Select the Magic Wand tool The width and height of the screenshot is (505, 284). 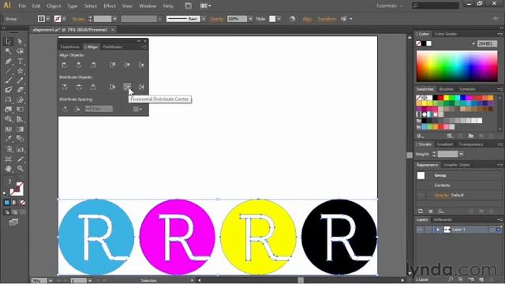(x=9, y=51)
